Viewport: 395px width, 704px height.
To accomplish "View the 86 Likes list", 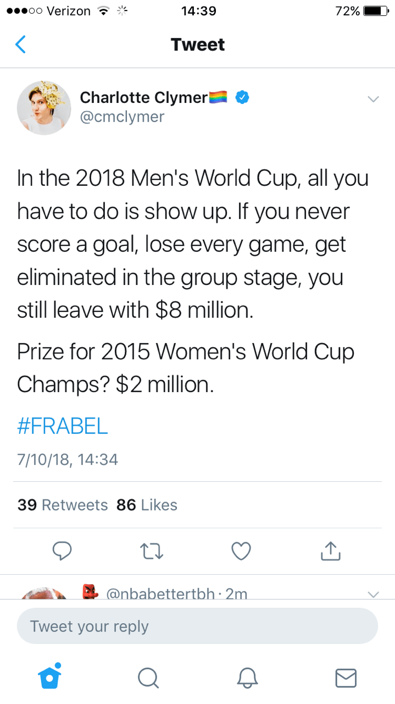I will (147, 505).
